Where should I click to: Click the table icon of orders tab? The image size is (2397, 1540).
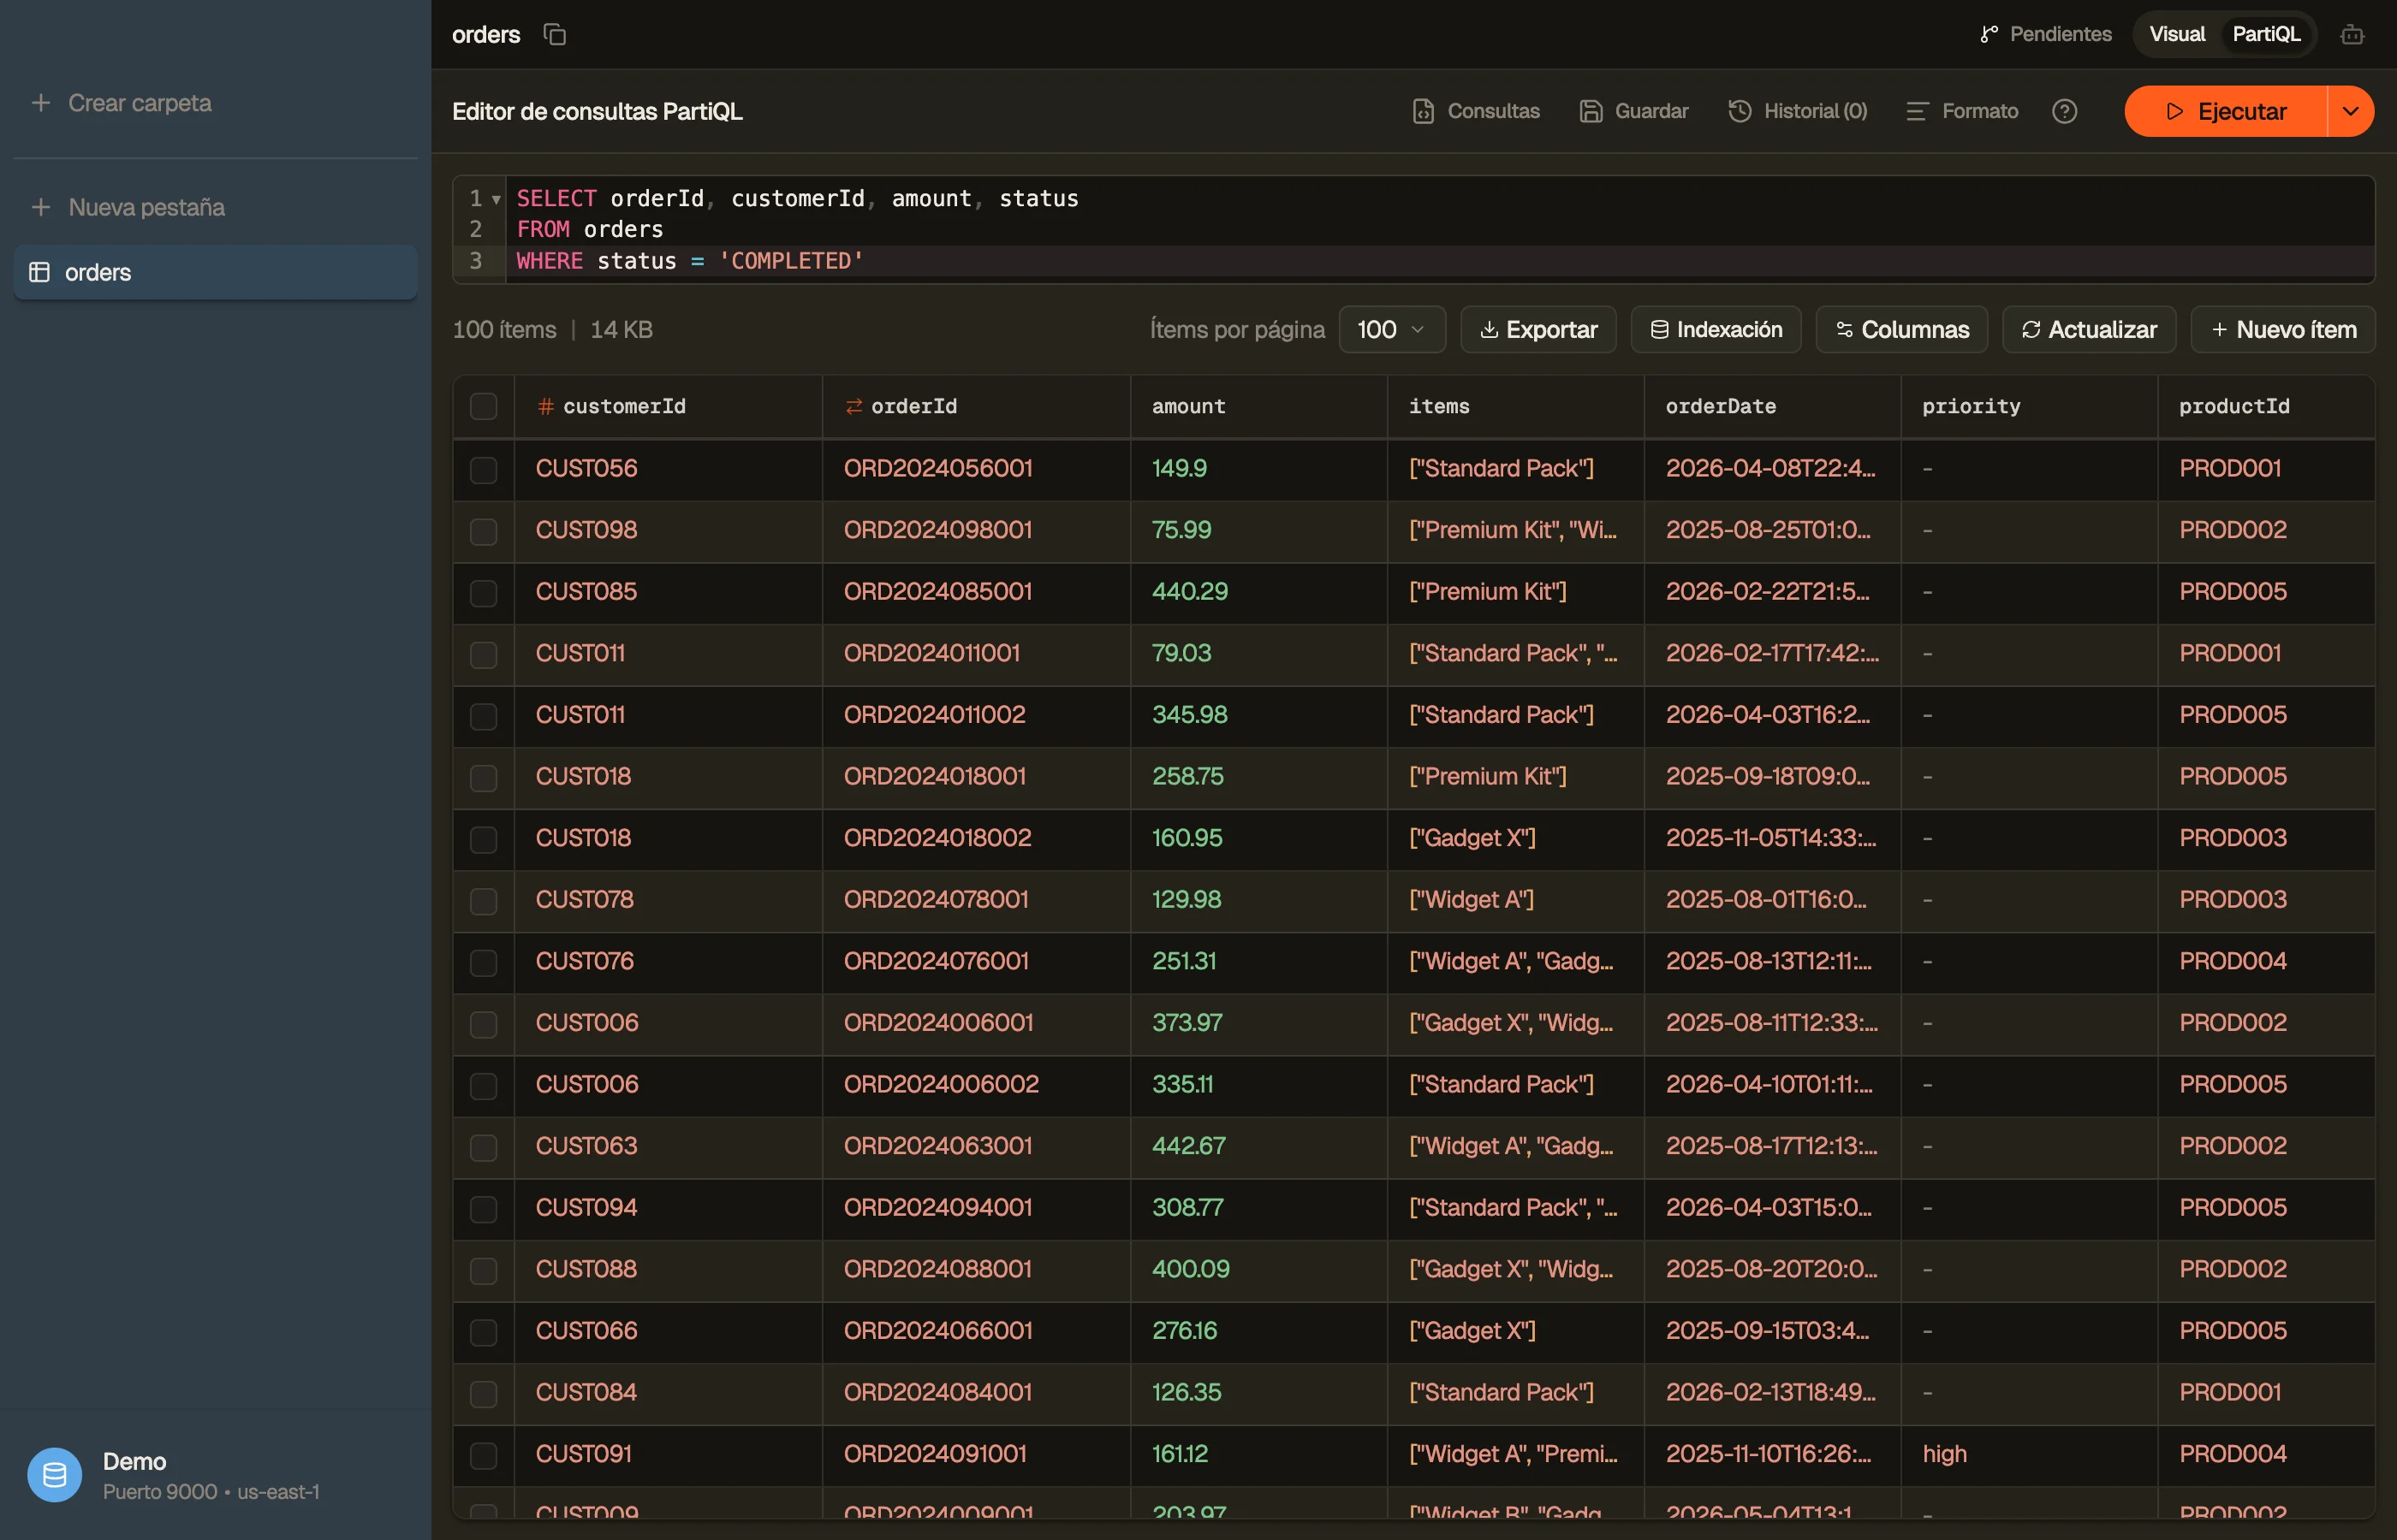click(39, 272)
